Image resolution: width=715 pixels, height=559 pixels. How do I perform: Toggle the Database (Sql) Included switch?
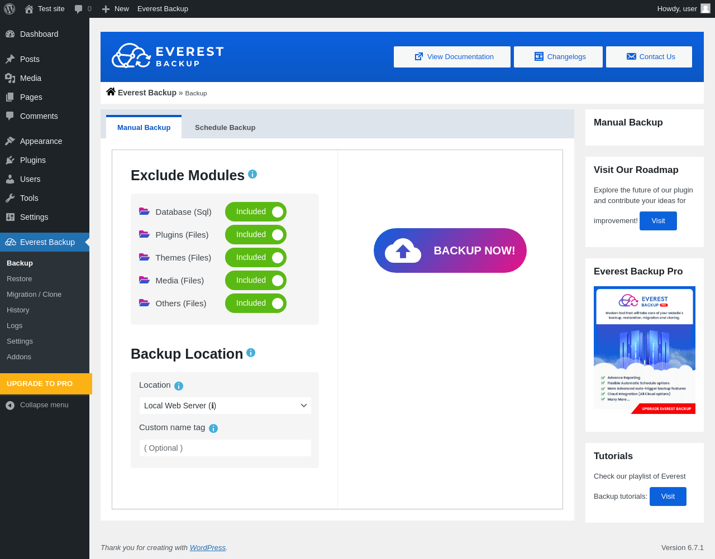pyautogui.click(x=256, y=212)
